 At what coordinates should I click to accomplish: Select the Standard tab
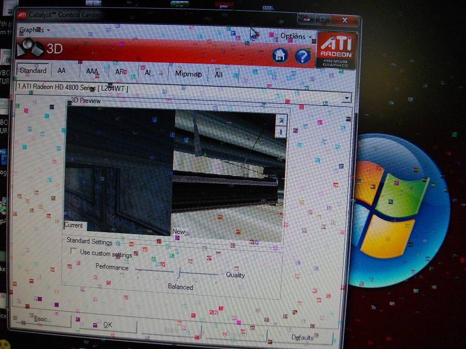[x=33, y=70]
